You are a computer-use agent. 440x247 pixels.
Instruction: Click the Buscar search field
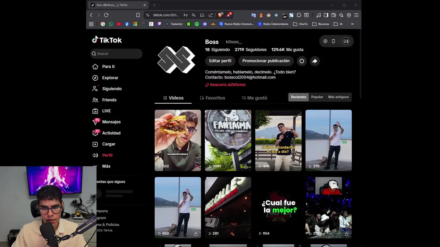click(116, 54)
